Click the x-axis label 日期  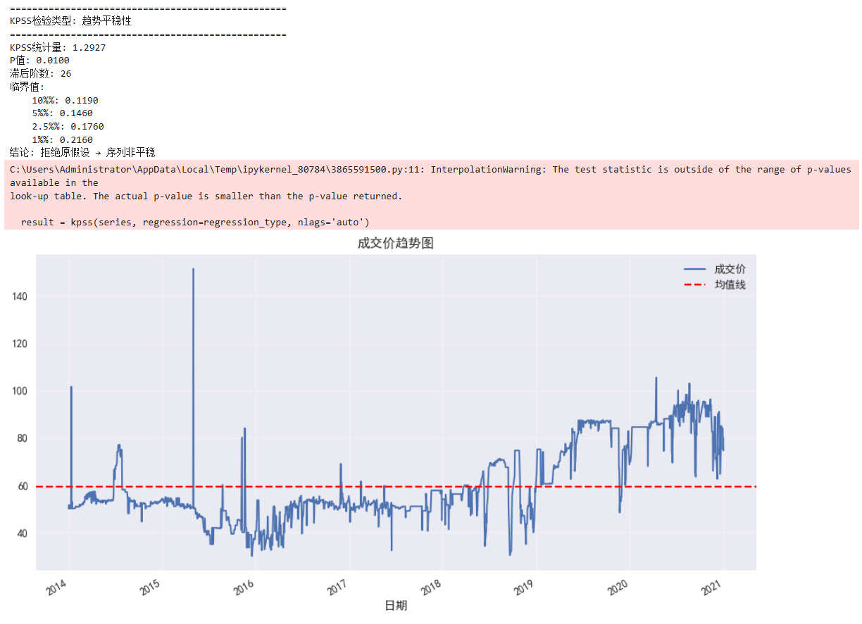pos(395,606)
